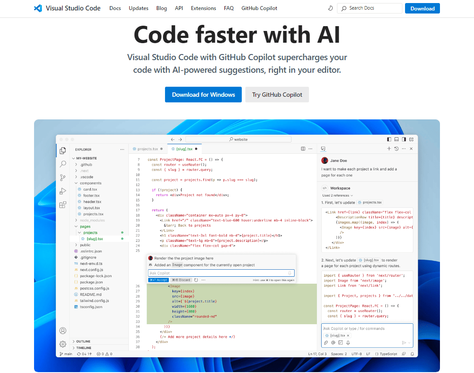Click the forward arrow in title bar

tap(180, 139)
